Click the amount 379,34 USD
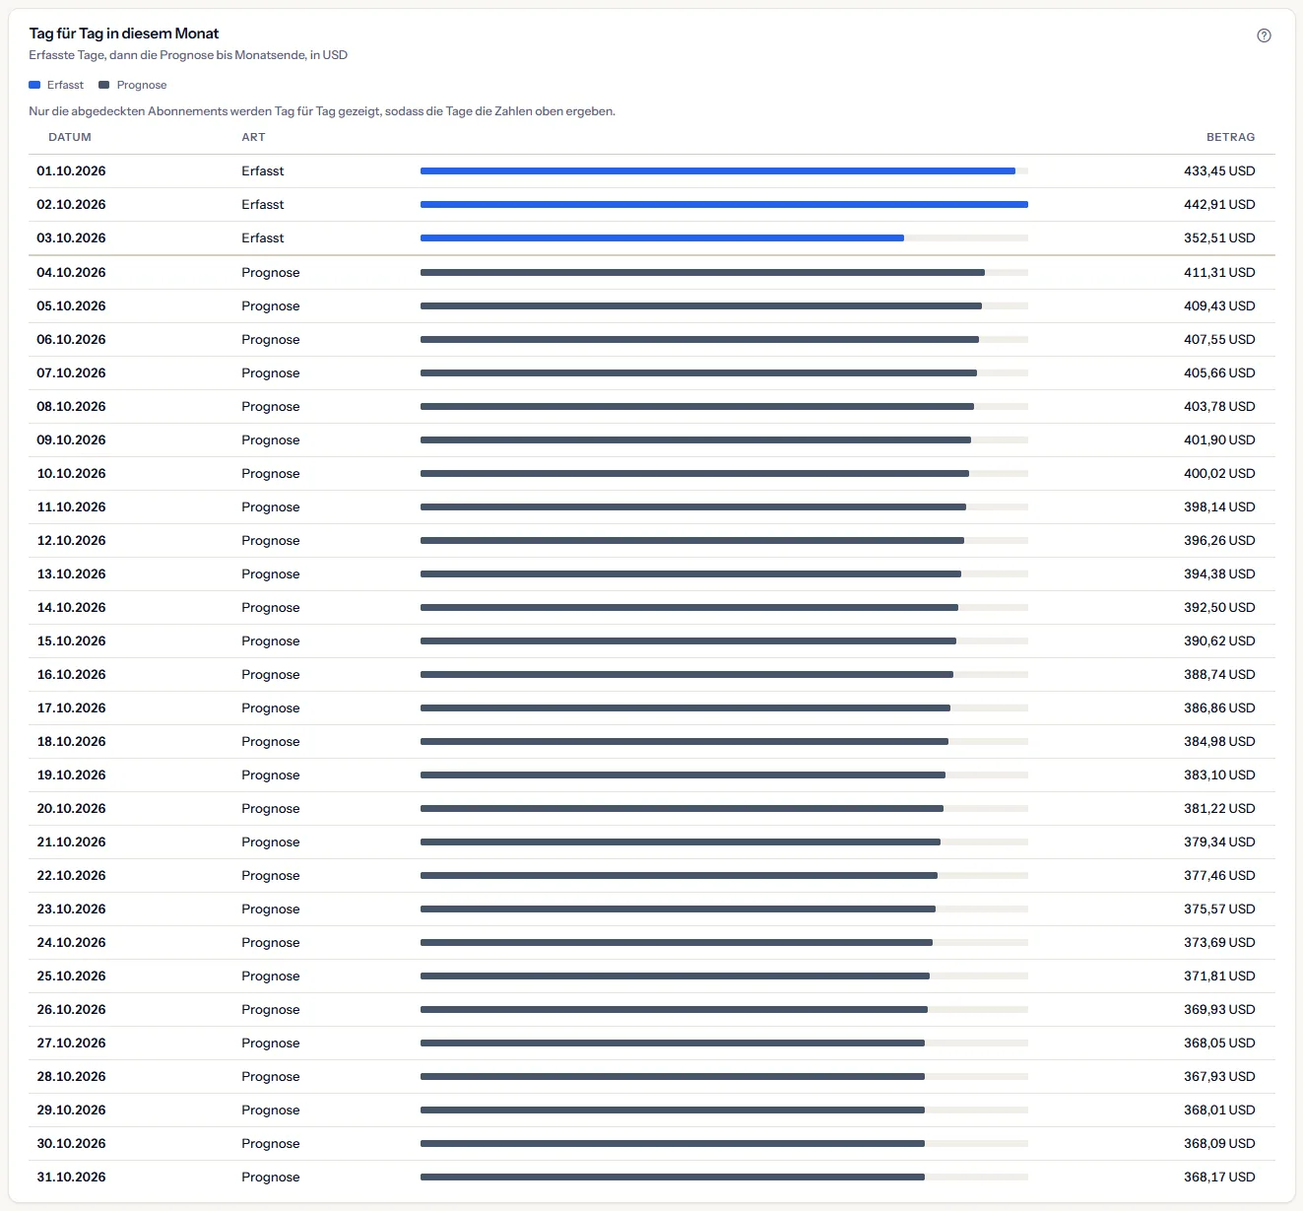 point(1219,841)
